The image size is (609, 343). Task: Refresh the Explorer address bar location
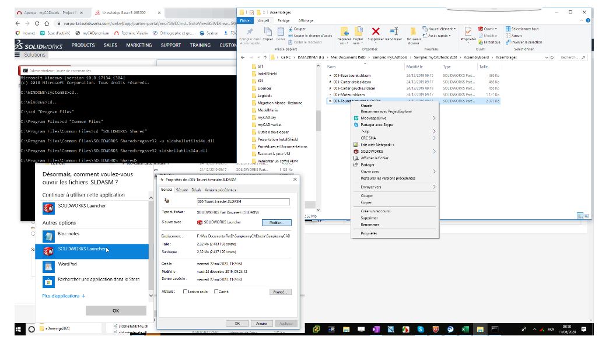coord(552,58)
